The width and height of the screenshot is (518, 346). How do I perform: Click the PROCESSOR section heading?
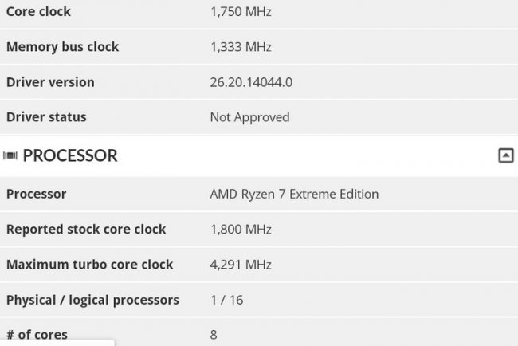pyautogui.click(x=70, y=156)
